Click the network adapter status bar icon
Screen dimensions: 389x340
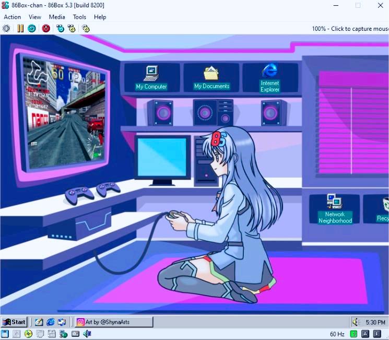63,334
